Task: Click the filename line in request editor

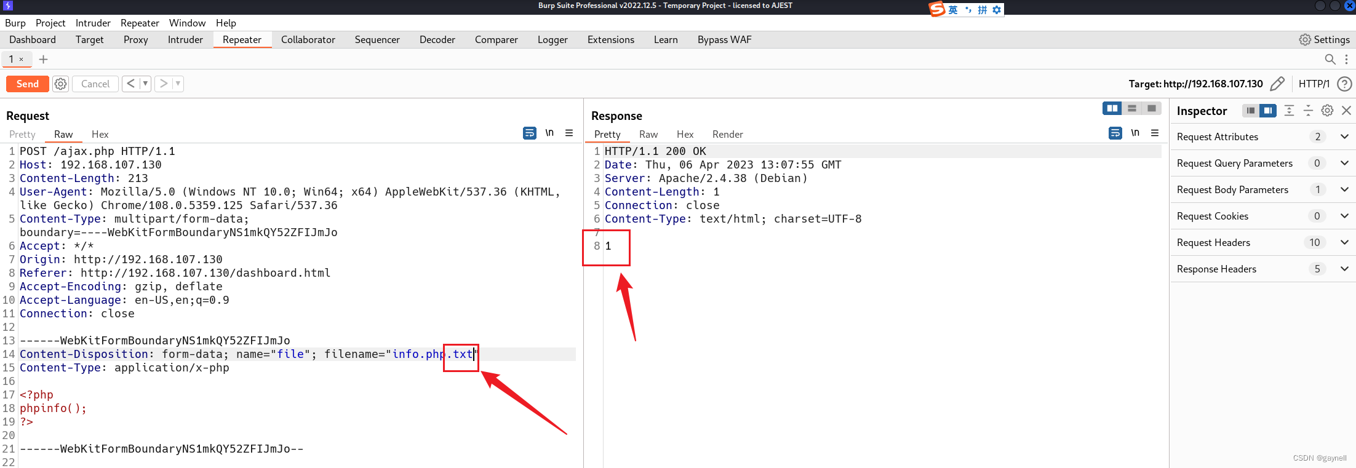Action: tap(297, 354)
